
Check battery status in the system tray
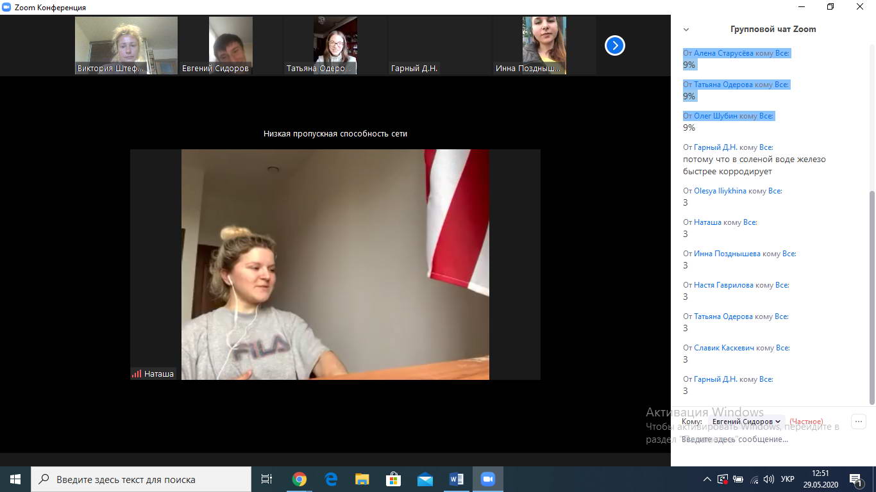click(x=738, y=479)
